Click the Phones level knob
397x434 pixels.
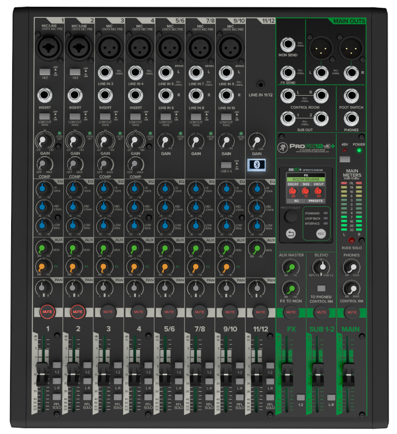351,267
